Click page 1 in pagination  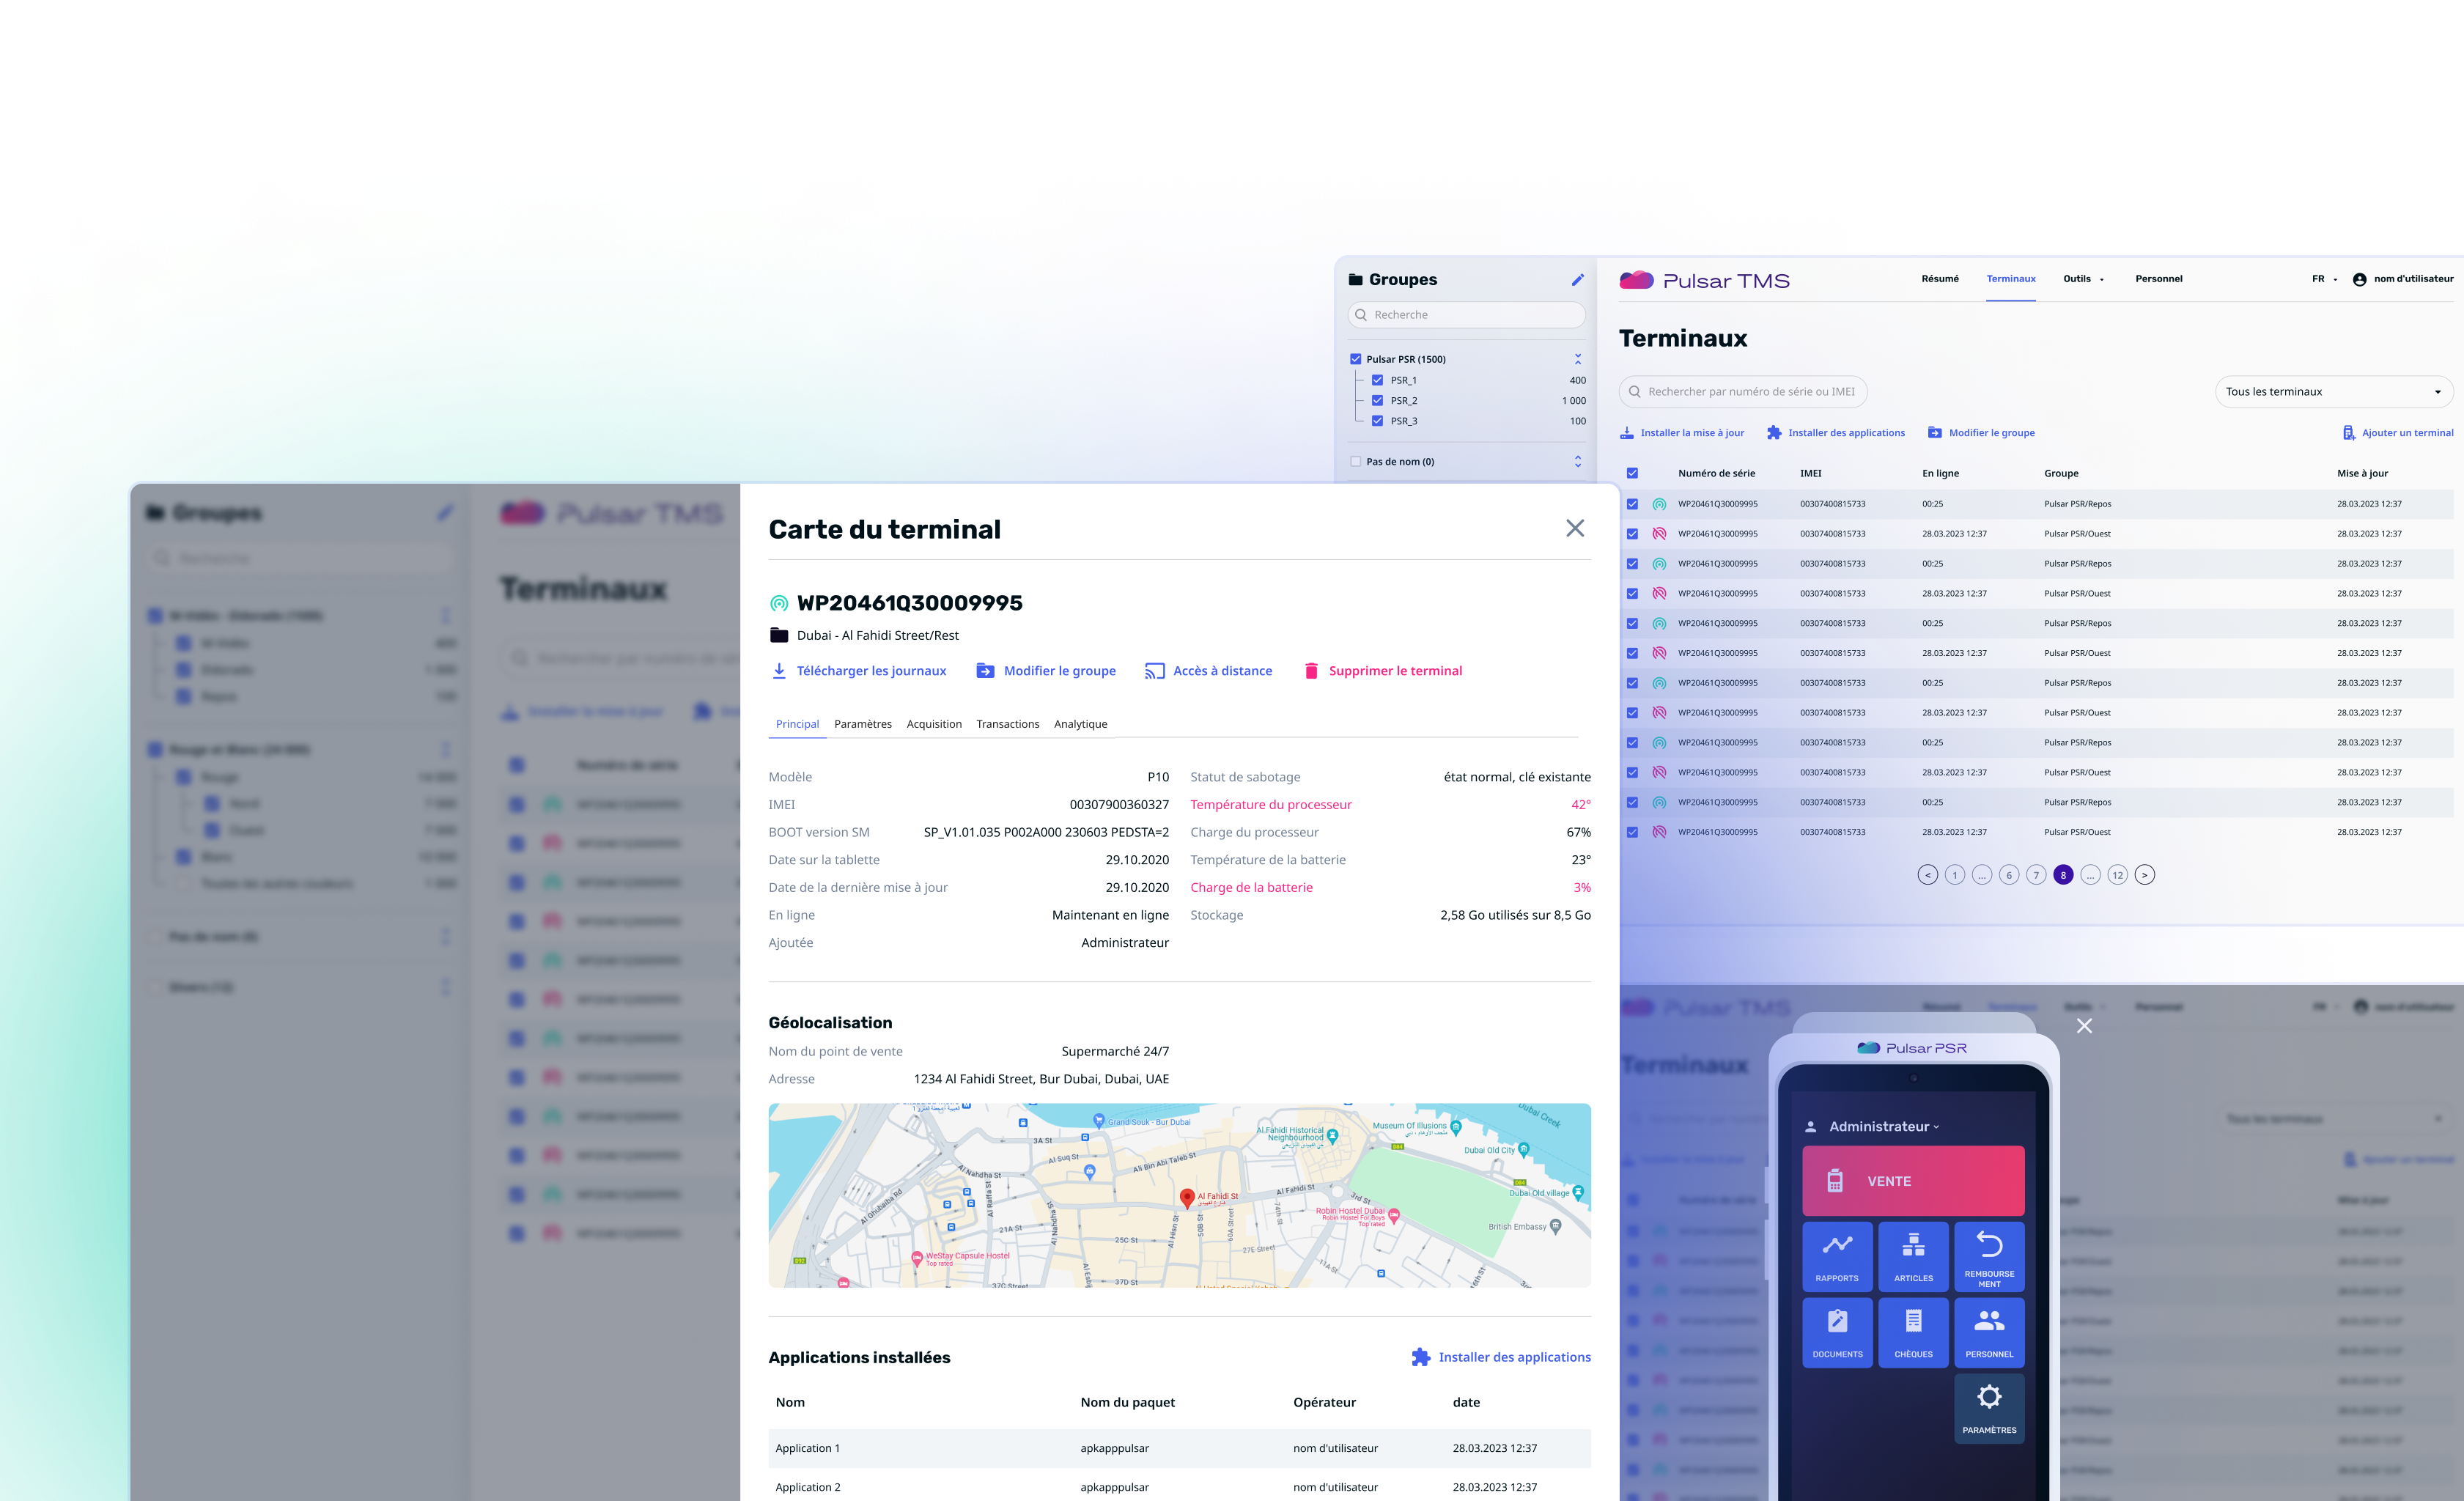click(x=1954, y=875)
